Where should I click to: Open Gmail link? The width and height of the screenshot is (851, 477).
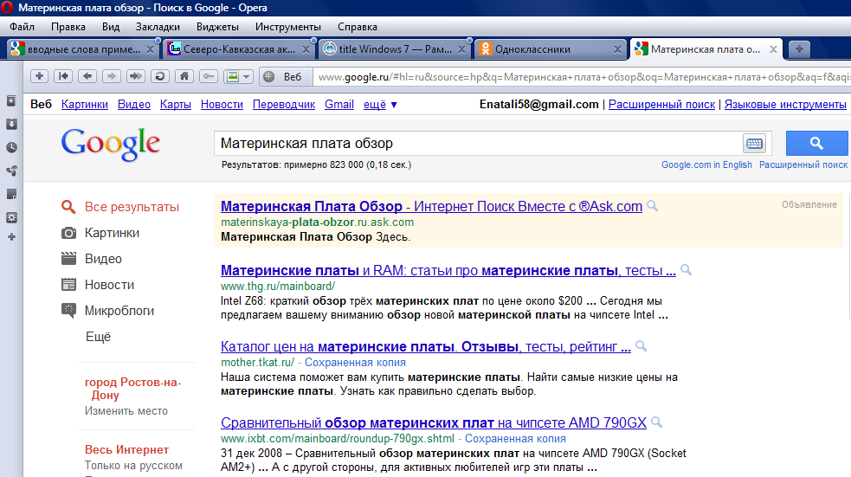click(x=339, y=105)
